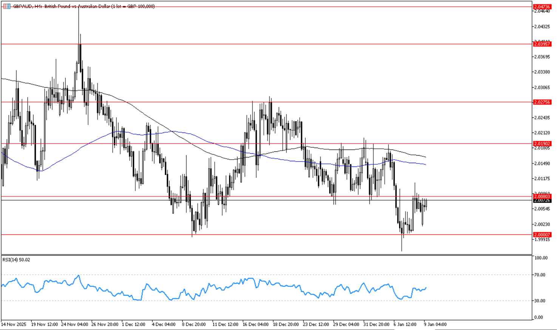Image resolution: width=557 pixels, height=330 pixels.
Task: Click the 2.02756 resistance level label
Action: coord(542,102)
